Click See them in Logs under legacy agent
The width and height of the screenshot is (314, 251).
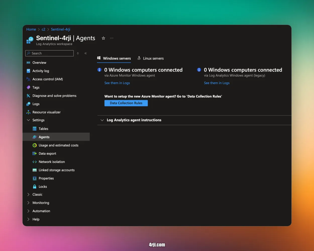point(217,83)
